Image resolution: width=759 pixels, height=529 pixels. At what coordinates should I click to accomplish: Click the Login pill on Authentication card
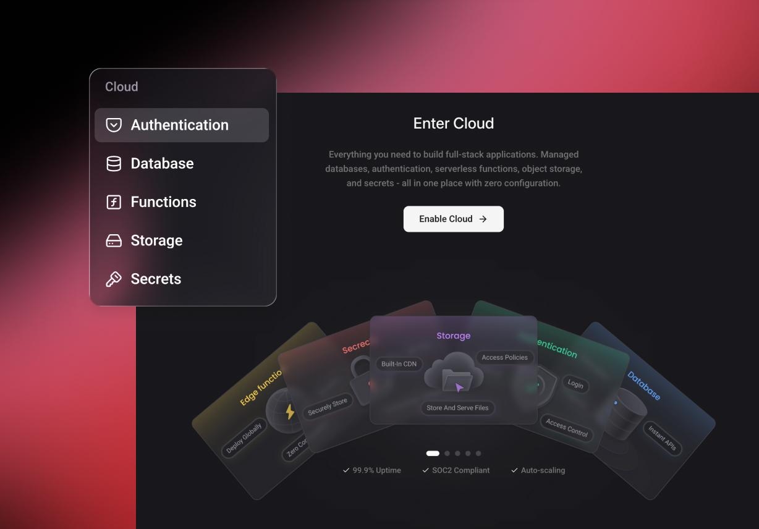[x=575, y=384]
